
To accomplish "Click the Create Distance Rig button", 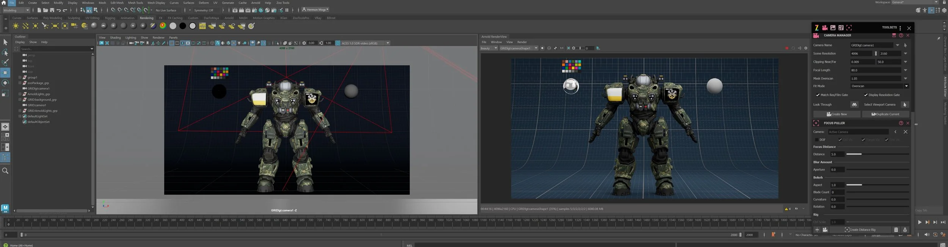I will (860, 230).
